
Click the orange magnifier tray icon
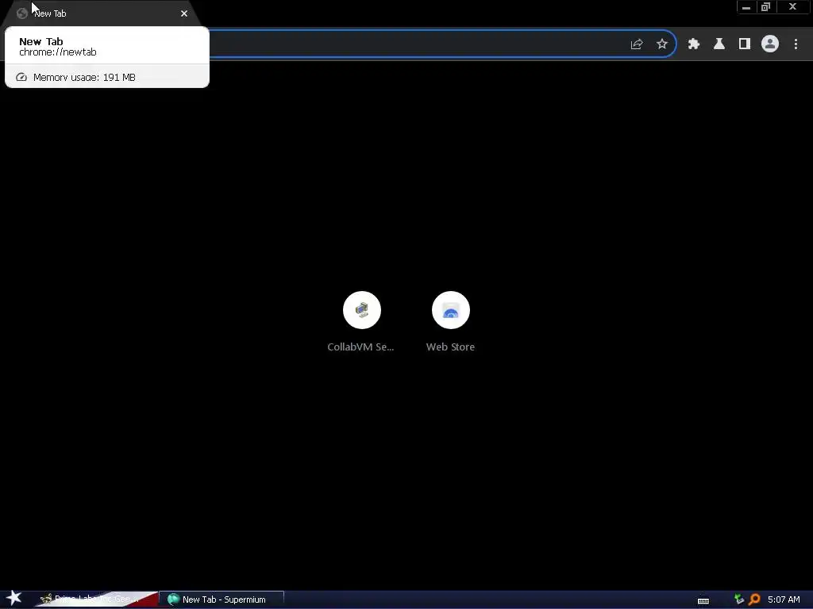(x=754, y=599)
